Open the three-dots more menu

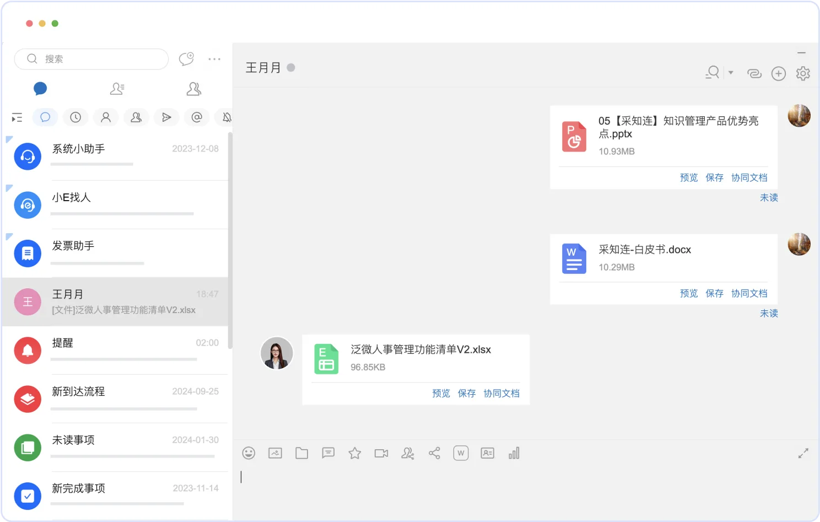click(x=214, y=59)
